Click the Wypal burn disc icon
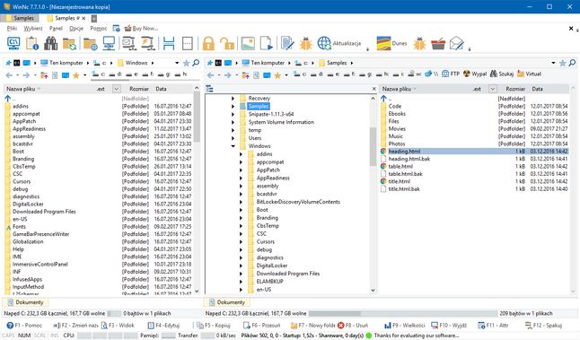 point(475,74)
